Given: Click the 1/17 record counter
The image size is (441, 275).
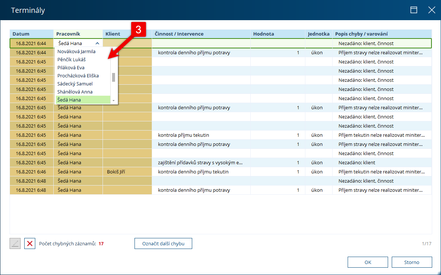Looking at the screenshot, I should (x=427, y=243).
